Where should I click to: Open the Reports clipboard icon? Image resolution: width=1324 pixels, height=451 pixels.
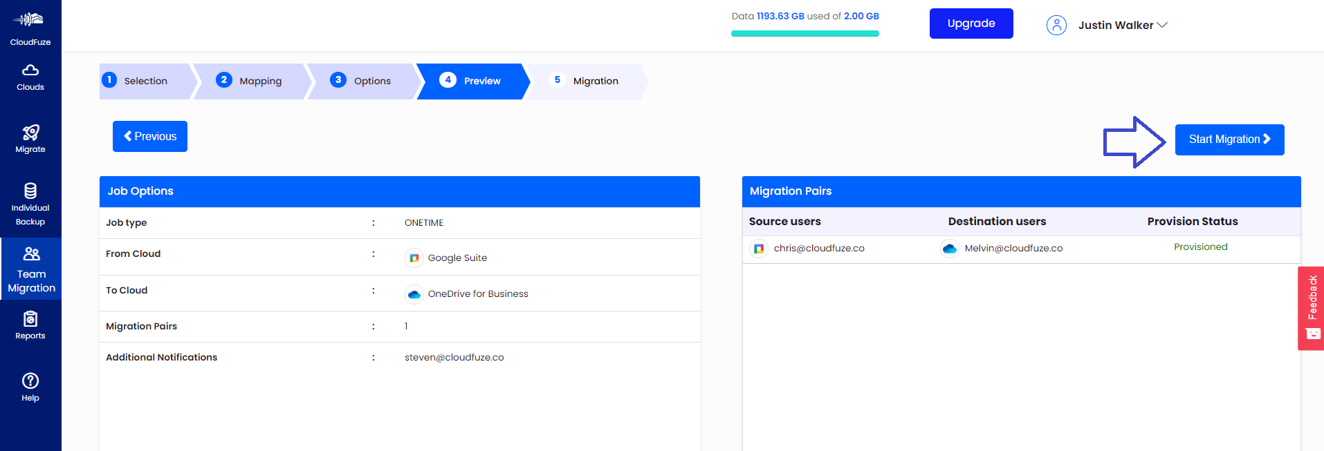pos(30,318)
